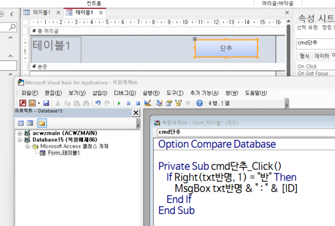Click the 'End Sub' code line
This screenshot has width=335, height=226.
point(177,210)
